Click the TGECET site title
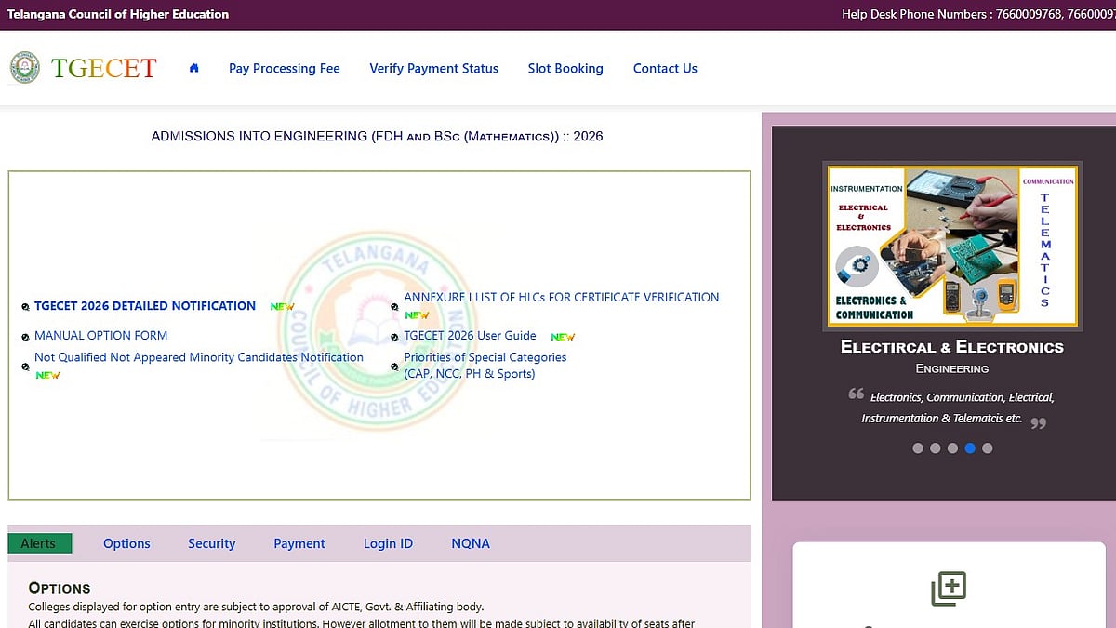This screenshot has width=1116, height=628. [x=104, y=68]
